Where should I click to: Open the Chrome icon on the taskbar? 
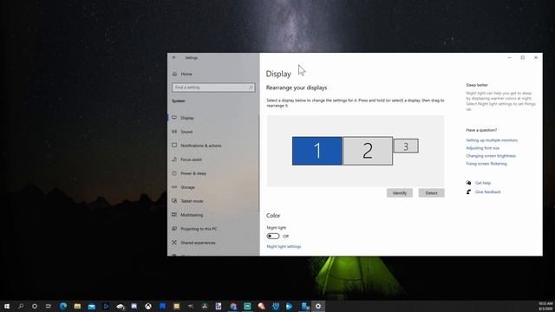pyautogui.click(x=233, y=306)
